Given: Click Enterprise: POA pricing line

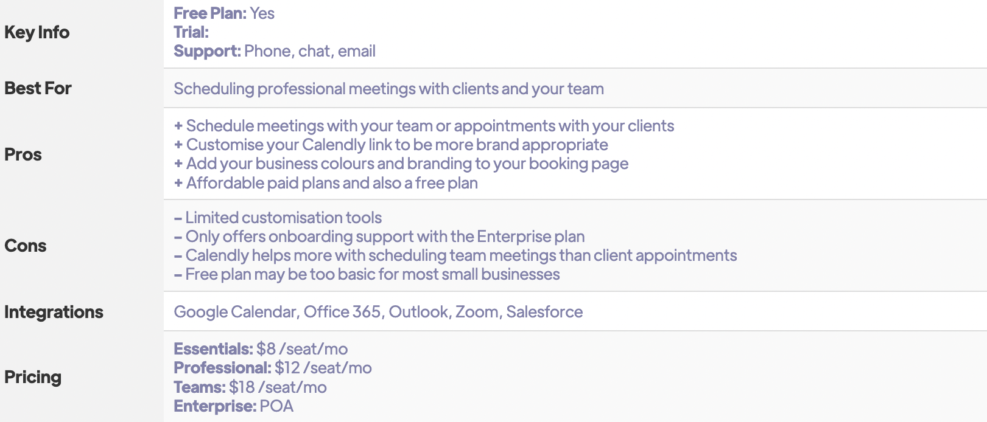Looking at the screenshot, I should [x=234, y=406].
